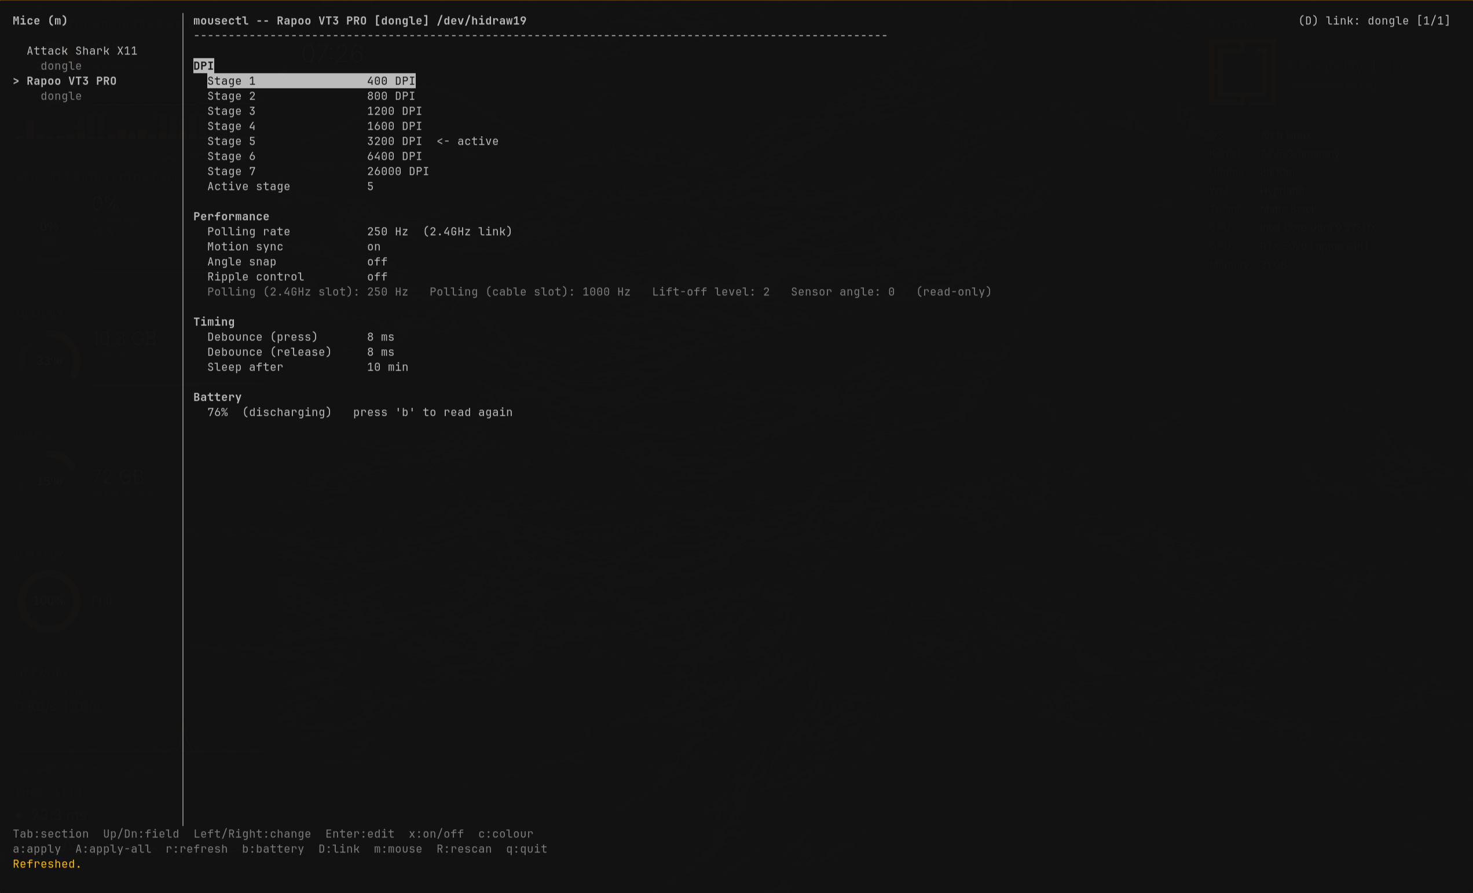The width and height of the screenshot is (1473, 893).
Task: Toggle the Motion sync setting
Action: point(294,247)
